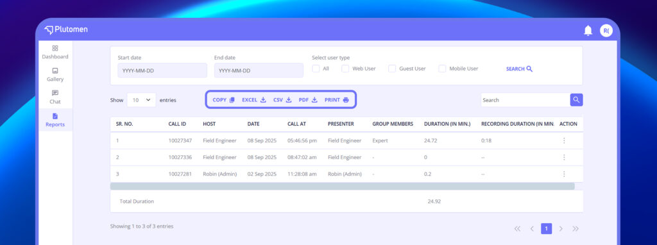Tick the Guest User checkbox
Image resolution: width=657 pixels, height=245 pixels.
click(392, 69)
